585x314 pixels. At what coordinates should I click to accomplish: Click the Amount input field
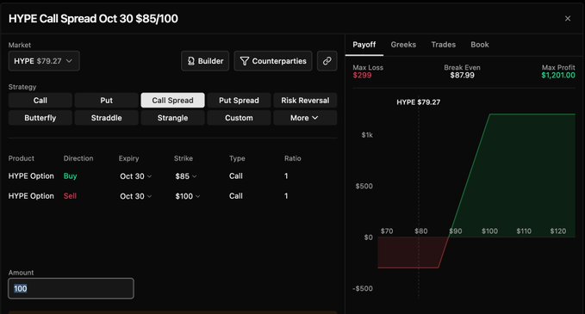click(71, 288)
